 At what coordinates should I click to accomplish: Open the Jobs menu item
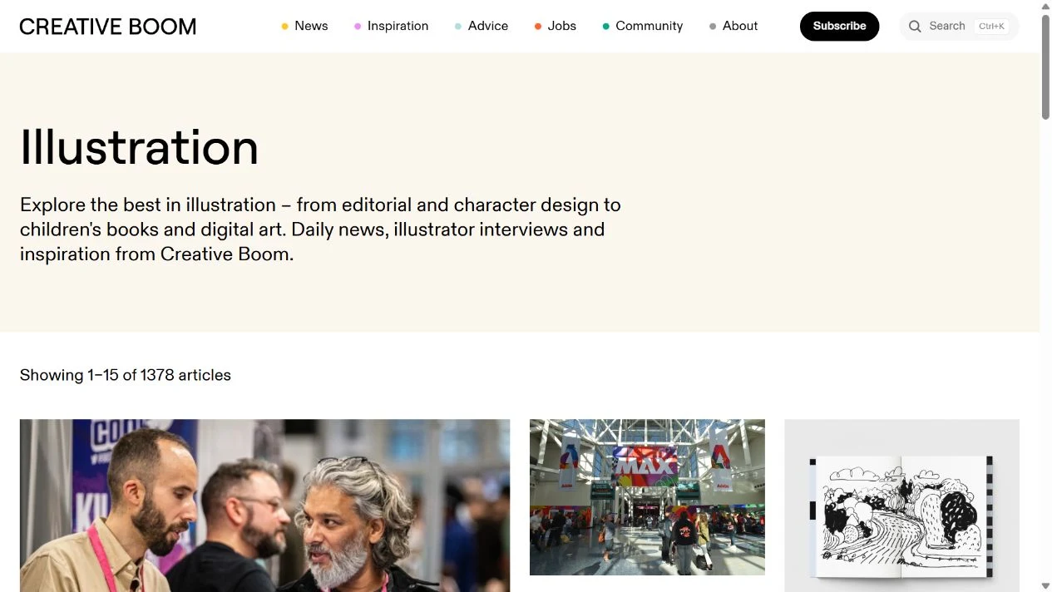556,26
